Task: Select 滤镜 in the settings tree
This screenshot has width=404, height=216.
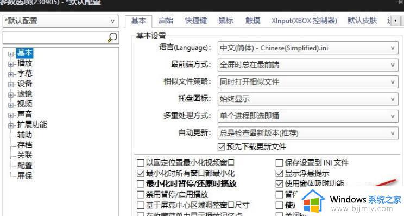Action: (x=25, y=94)
